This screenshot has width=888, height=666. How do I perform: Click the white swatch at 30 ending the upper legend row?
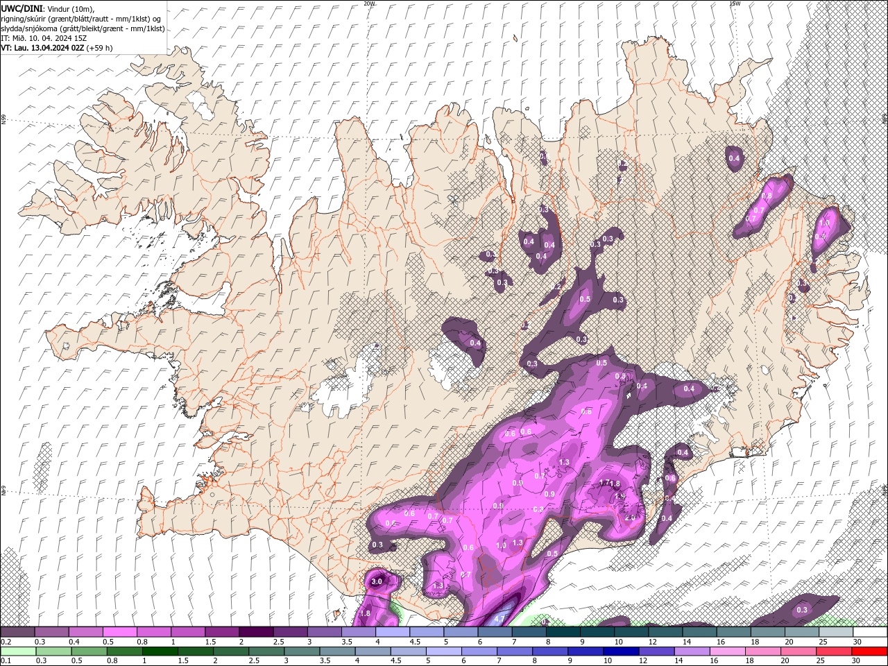pyautogui.click(x=871, y=632)
